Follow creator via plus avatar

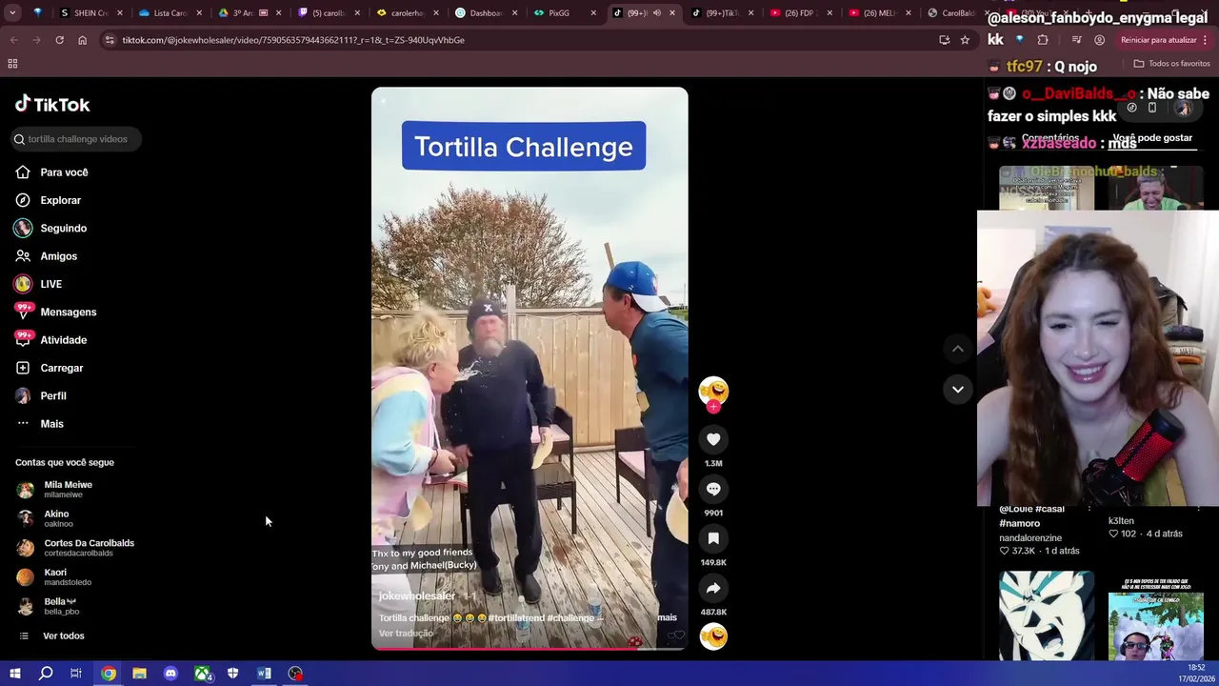pyautogui.click(x=713, y=407)
